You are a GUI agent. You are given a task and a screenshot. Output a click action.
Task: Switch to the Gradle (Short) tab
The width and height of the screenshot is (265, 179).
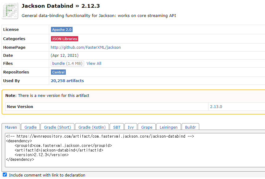(57, 127)
